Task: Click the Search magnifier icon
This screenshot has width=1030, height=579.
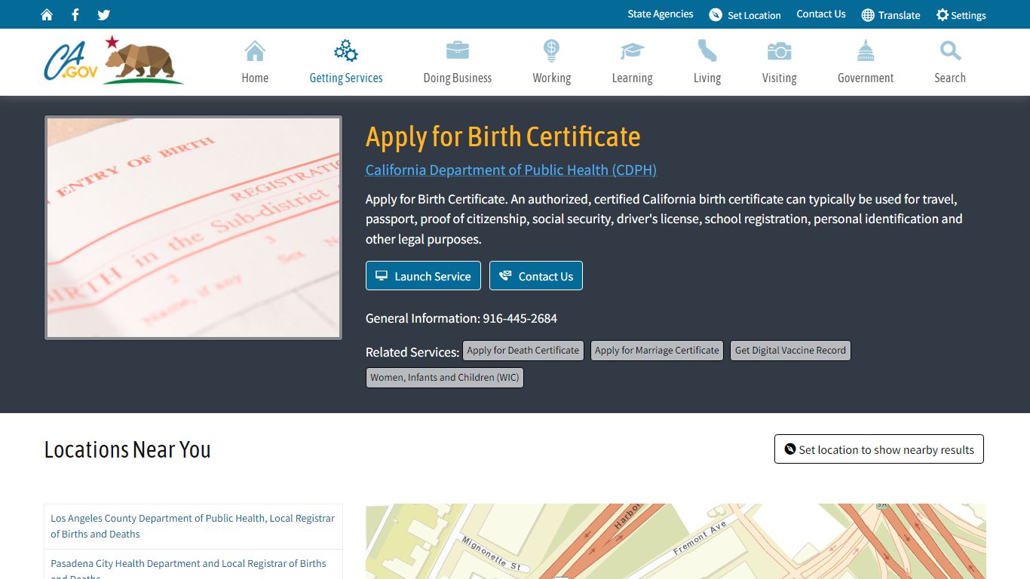Action: coord(950,51)
